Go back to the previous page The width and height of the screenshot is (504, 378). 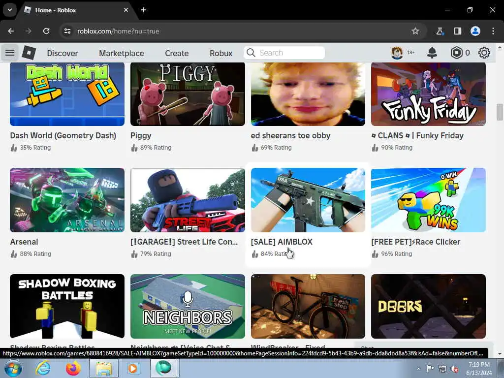tap(11, 31)
